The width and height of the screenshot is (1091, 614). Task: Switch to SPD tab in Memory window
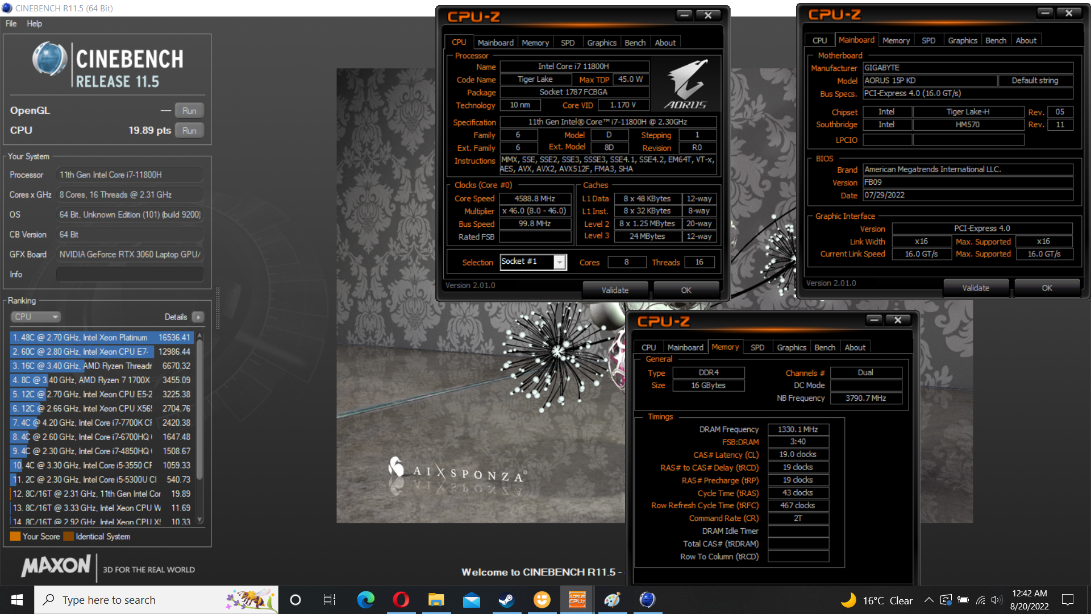(757, 347)
